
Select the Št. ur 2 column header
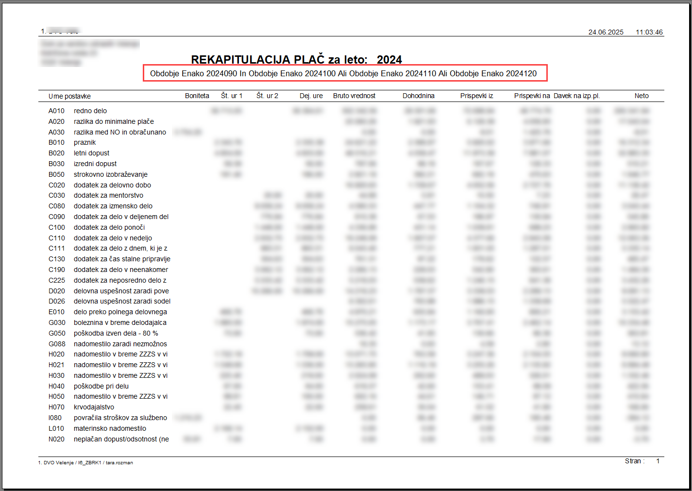pos(268,96)
